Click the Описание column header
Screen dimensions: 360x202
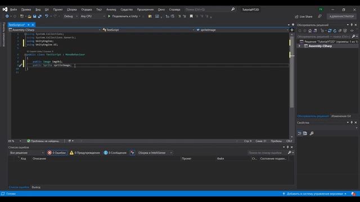point(39,158)
